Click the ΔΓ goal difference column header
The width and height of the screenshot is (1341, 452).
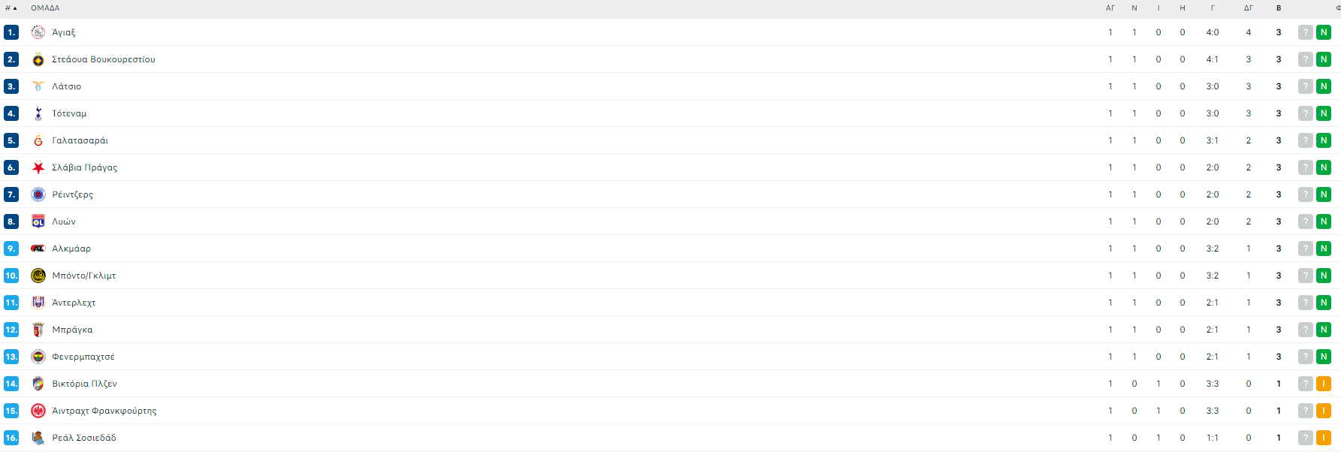click(1249, 8)
